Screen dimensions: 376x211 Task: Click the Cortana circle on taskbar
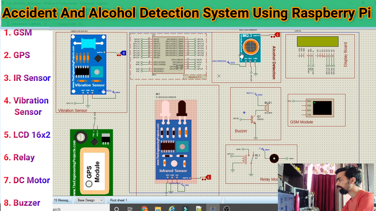click(117, 209)
